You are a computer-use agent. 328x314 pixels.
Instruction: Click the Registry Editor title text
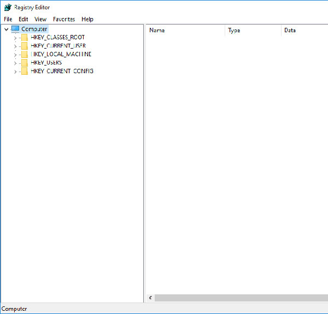tap(32, 8)
